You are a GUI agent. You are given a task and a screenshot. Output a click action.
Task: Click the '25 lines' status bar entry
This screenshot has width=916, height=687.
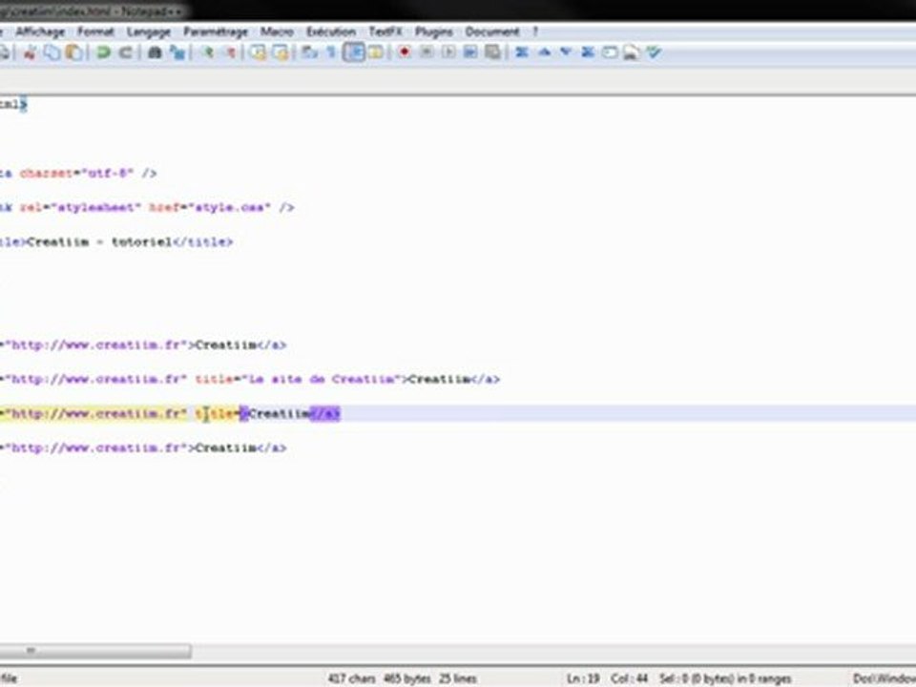coord(458,678)
